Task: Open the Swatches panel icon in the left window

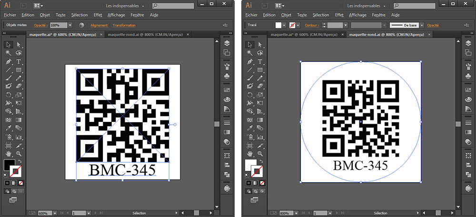Action: tap(227, 90)
